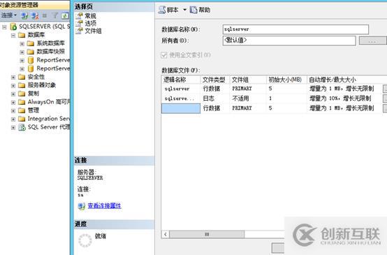Expand the 系统数据库 folder

point(22,44)
